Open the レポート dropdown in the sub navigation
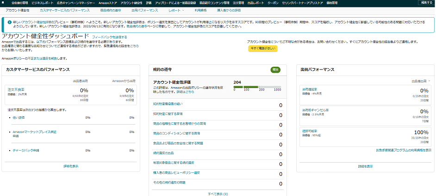 click(x=176, y=10)
